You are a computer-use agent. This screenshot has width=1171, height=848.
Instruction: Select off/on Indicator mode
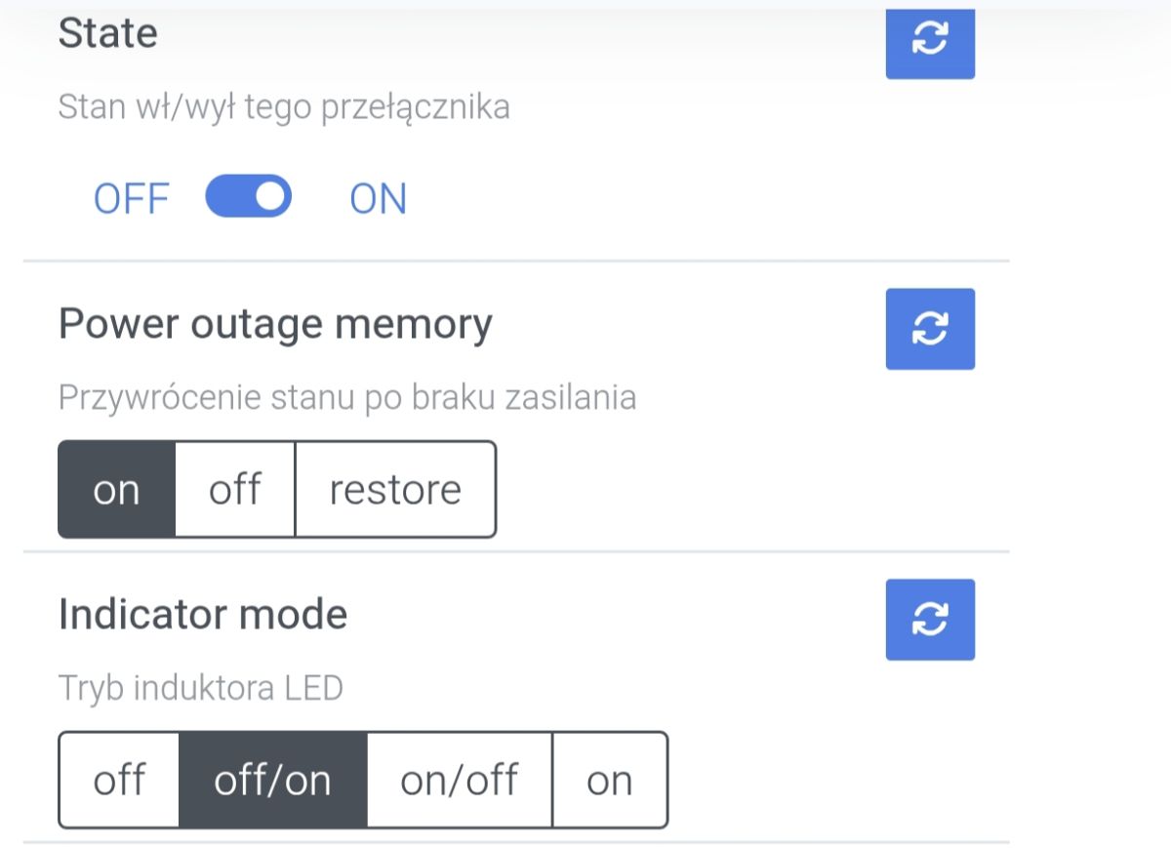(273, 780)
